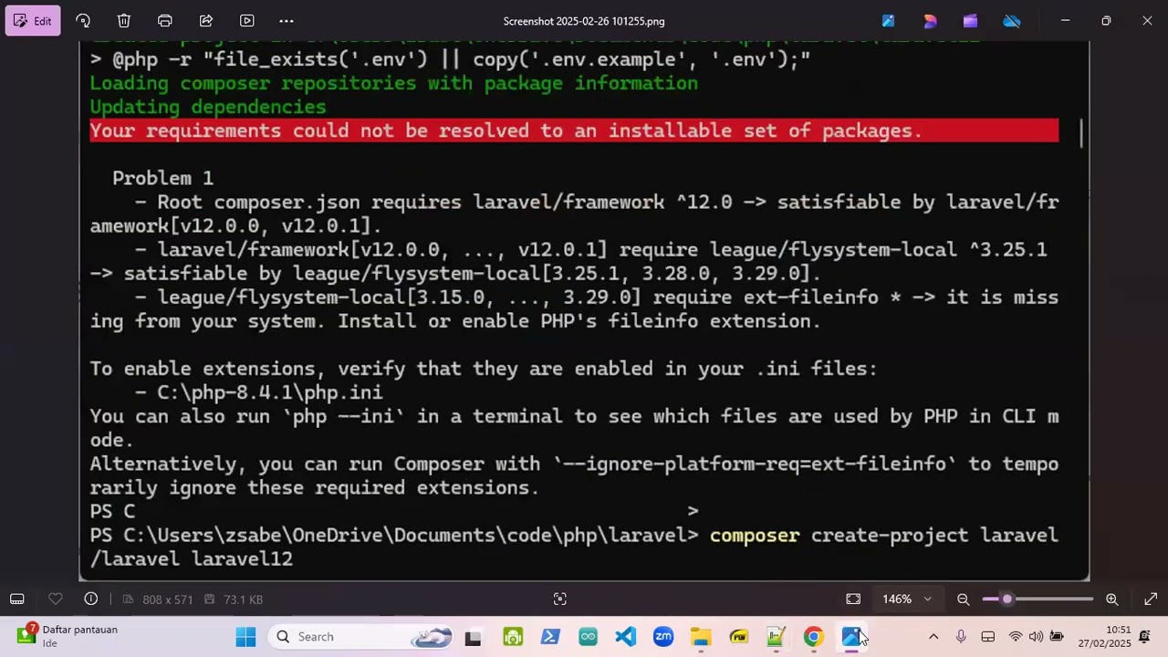Open Zoom app from taskbar

(x=663, y=637)
